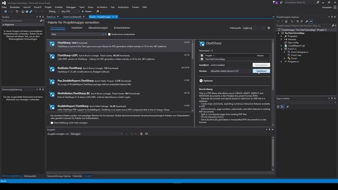Screen dimensions: 338x190
Task: Click alphabetical sort icon in Properties panel
Action: tap(283, 107)
